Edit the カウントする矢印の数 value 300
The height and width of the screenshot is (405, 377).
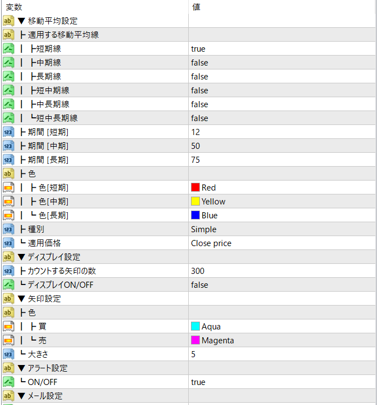198,271
